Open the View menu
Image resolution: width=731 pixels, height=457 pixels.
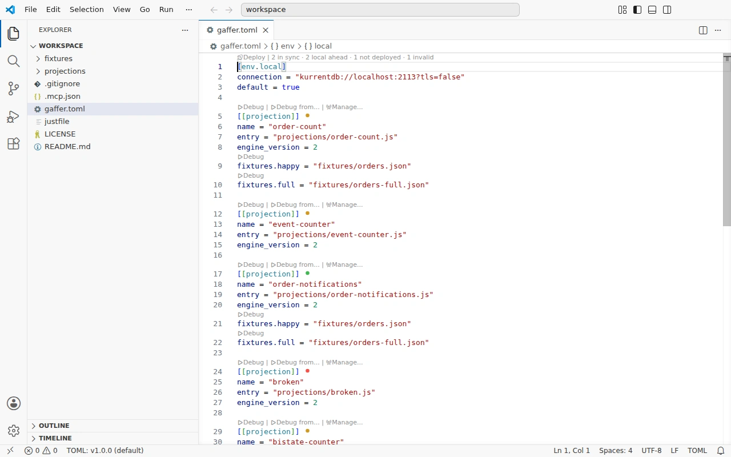click(122, 10)
